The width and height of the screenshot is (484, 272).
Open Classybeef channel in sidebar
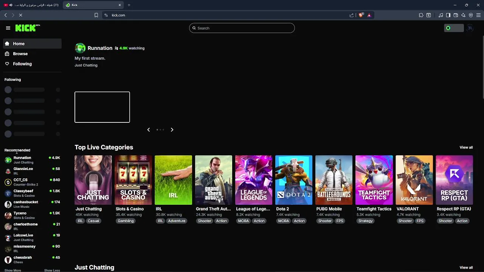[32, 193]
